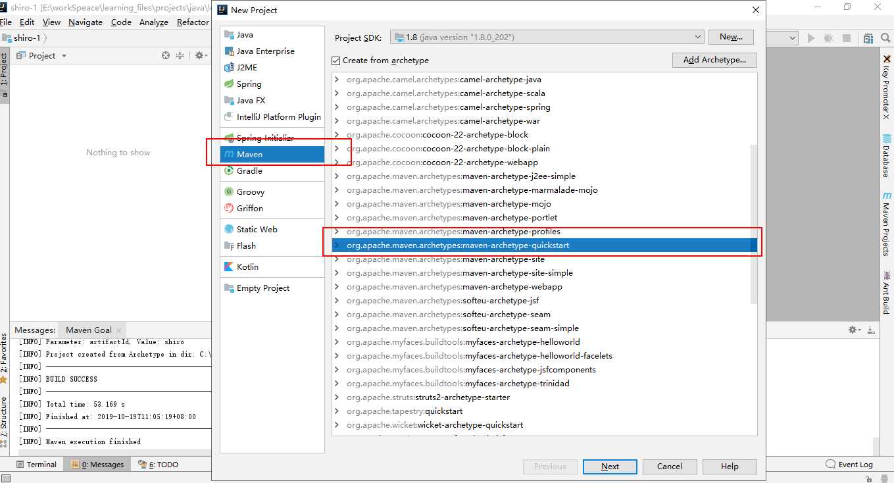
Task: Open the Code menu
Action: pos(121,22)
